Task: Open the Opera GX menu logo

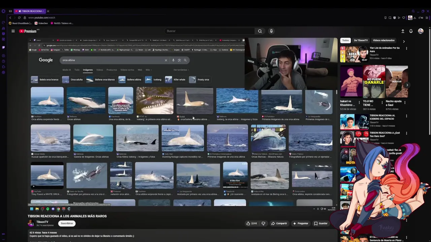Action: click(x=3, y=11)
